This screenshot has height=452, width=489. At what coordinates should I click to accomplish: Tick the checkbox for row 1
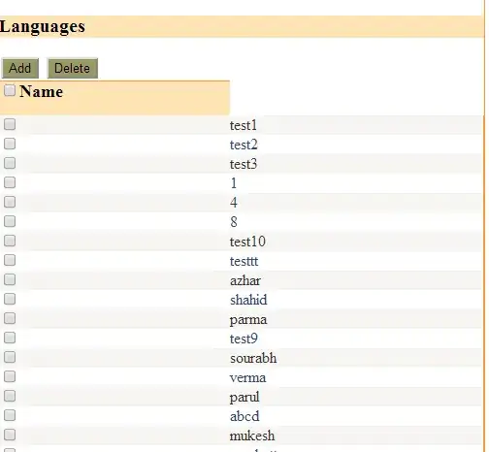pyautogui.click(x=10, y=182)
